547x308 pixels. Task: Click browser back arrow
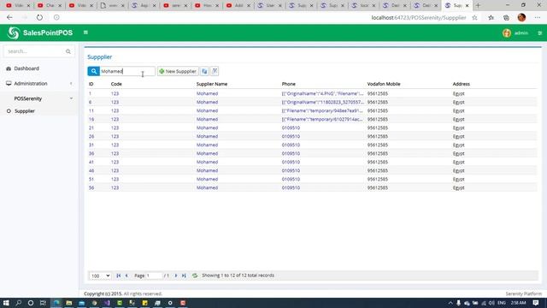click(x=9, y=17)
